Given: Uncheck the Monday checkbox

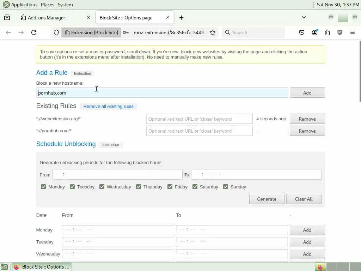Looking at the screenshot, I should click(x=43, y=187).
